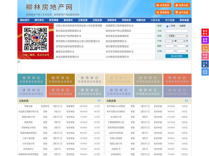Screen dimensions: 209x156
Task: Open rental listing 云路街1号
Action: coord(116,149)
